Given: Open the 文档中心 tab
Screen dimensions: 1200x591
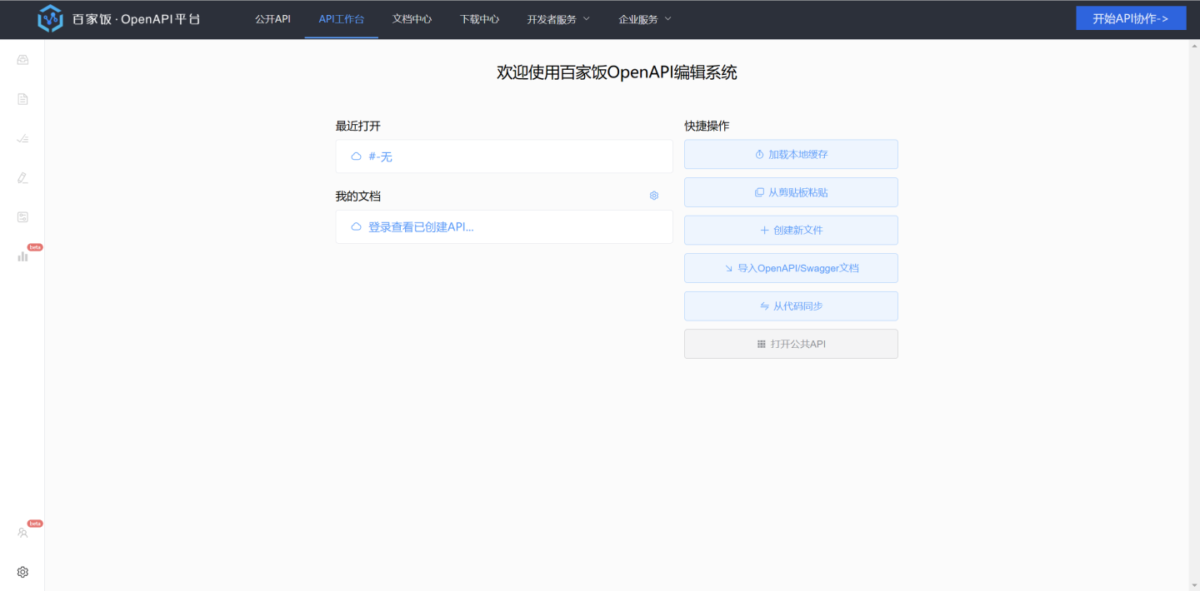Looking at the screenshot, I should tap(412, 19).
